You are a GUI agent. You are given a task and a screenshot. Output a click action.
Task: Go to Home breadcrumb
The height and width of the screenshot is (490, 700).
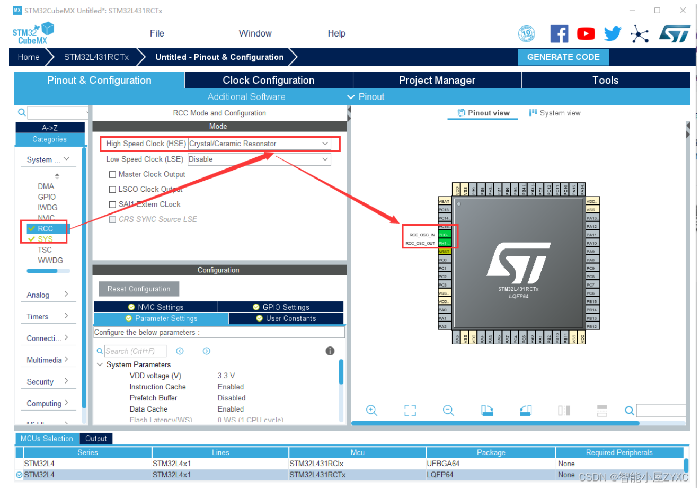pos(29,57)
